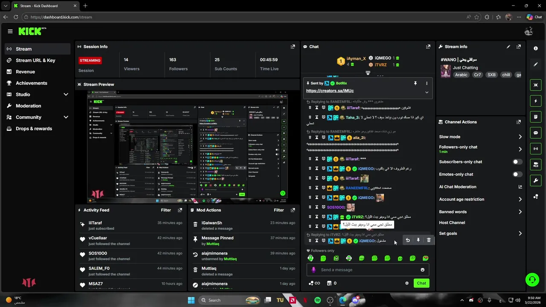Open Followers-only chat options

[480, 149]
